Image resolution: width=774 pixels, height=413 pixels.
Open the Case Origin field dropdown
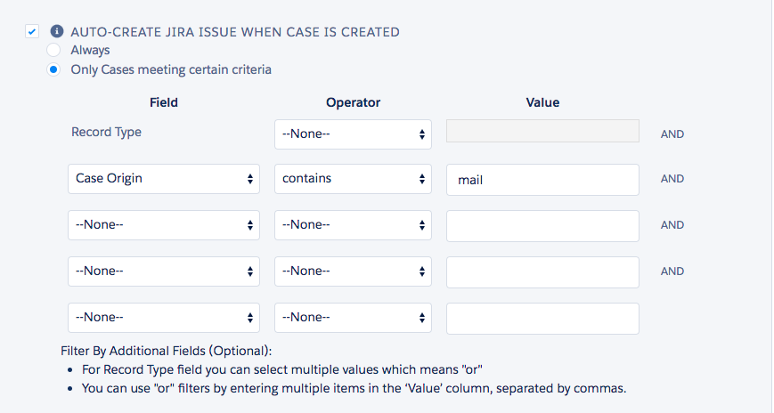tap(164, 179)
